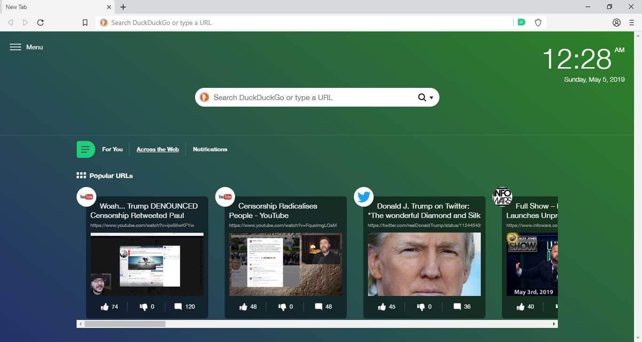Open thumbnail of Censorship Radicalises video
Screen dimensions: 642x342
click(x=286, y=264)
